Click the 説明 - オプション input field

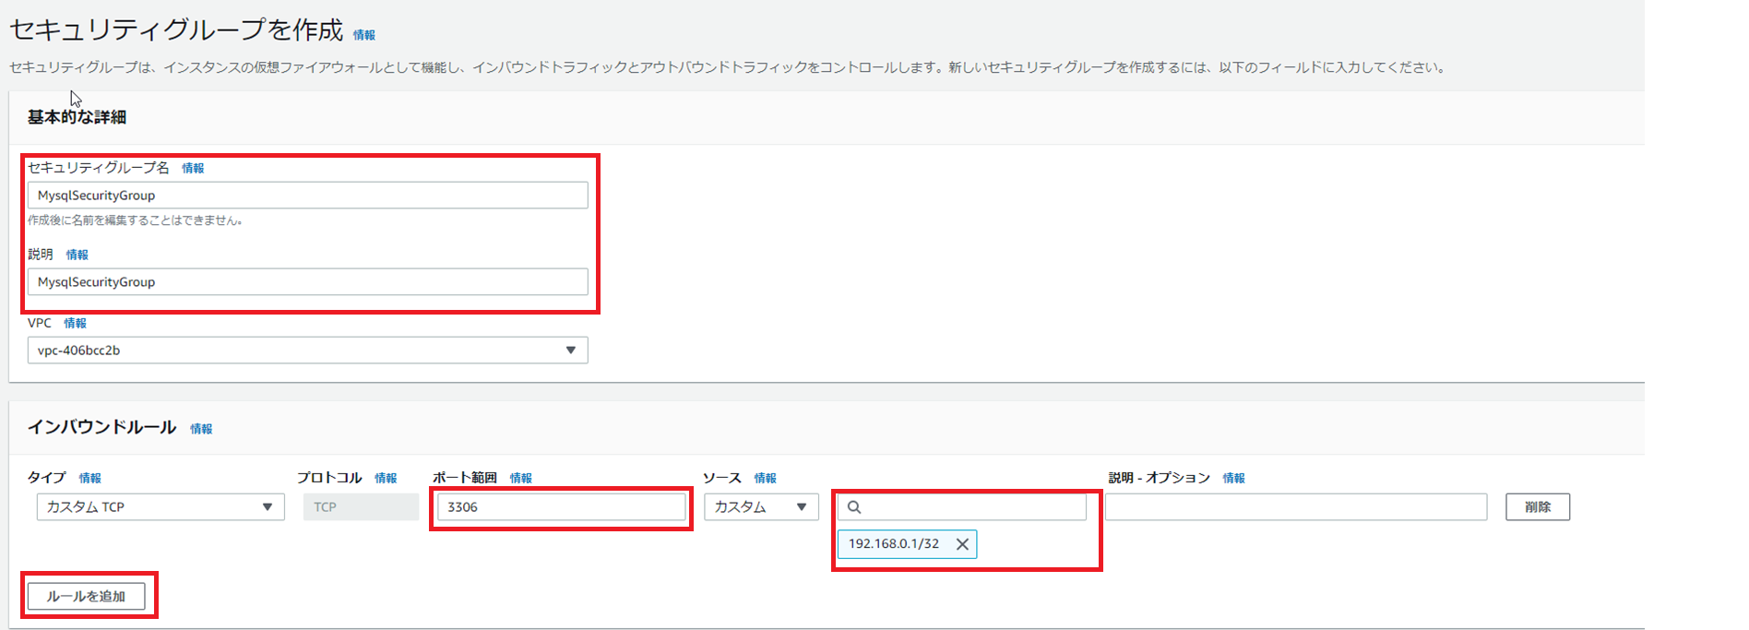pos(1296,507)
